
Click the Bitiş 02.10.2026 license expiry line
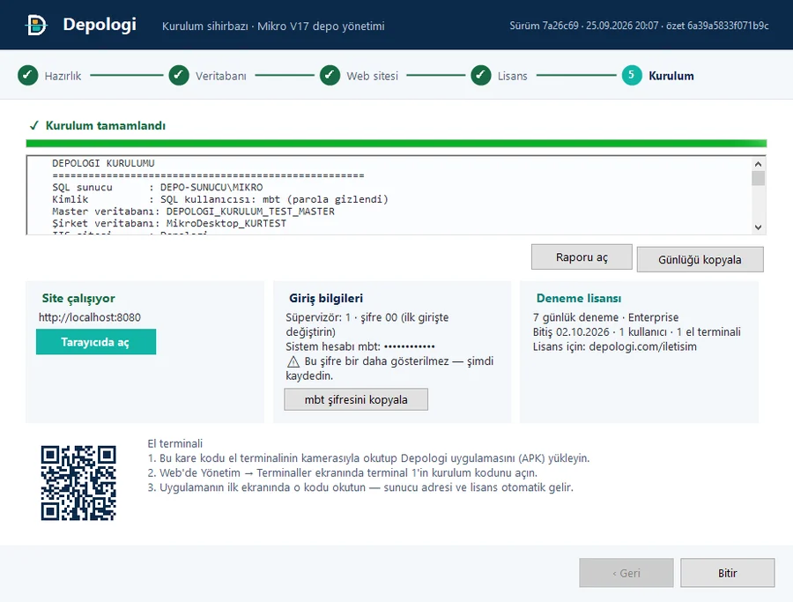[637, 332]
